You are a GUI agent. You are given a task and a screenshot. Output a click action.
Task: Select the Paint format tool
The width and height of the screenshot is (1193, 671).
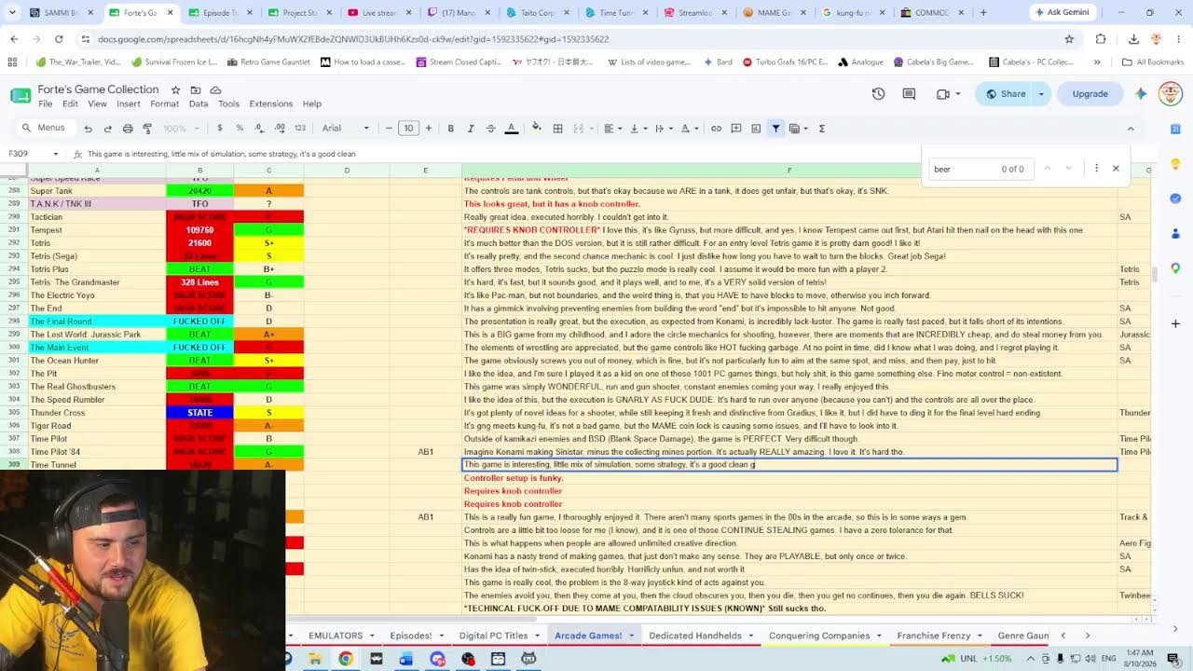(147, 129)
